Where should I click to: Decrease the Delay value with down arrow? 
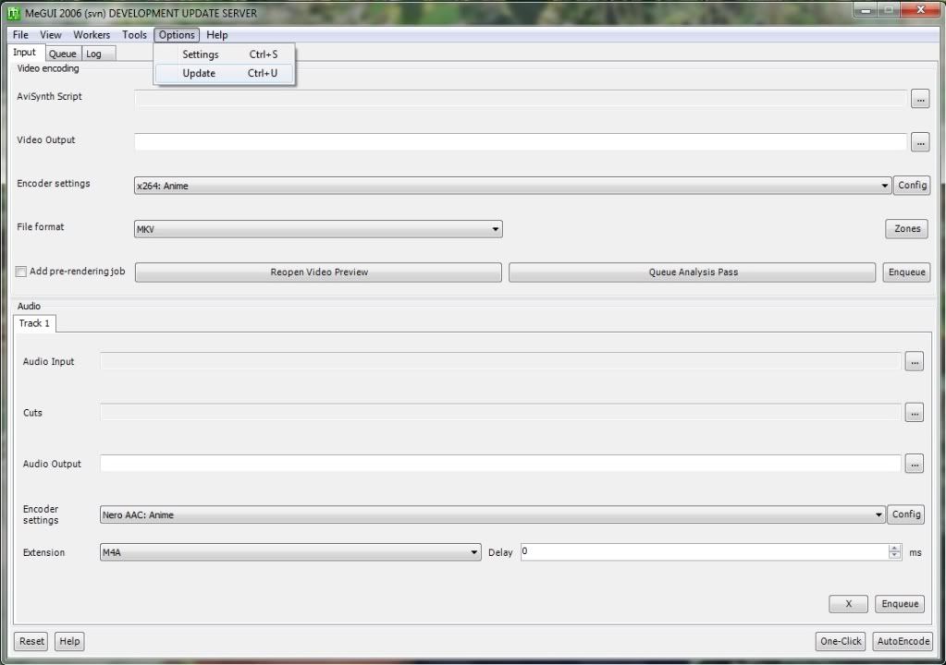(895, 555)
